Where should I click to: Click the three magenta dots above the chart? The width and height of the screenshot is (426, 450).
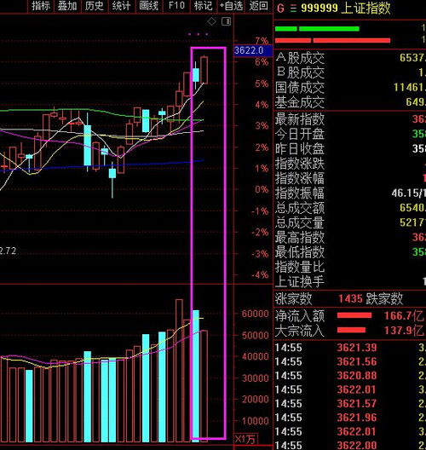[x=199, y=34]
